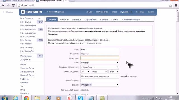Click the EN language indicator
This screenshot has height=100, width=179.
coord(143,98)
